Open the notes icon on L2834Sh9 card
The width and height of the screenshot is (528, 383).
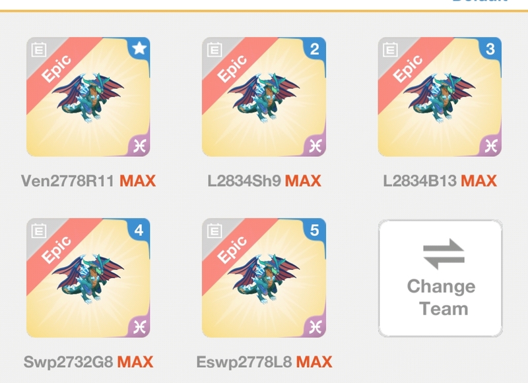pos(214,49)
